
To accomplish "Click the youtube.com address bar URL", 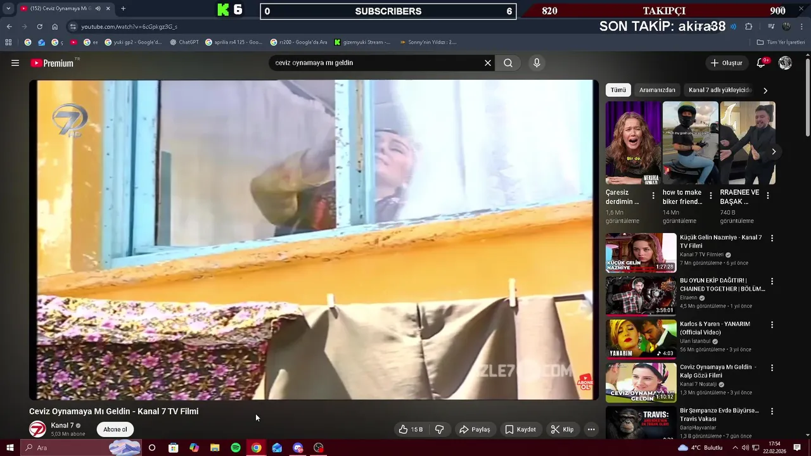I will click(x=129, y=27).
